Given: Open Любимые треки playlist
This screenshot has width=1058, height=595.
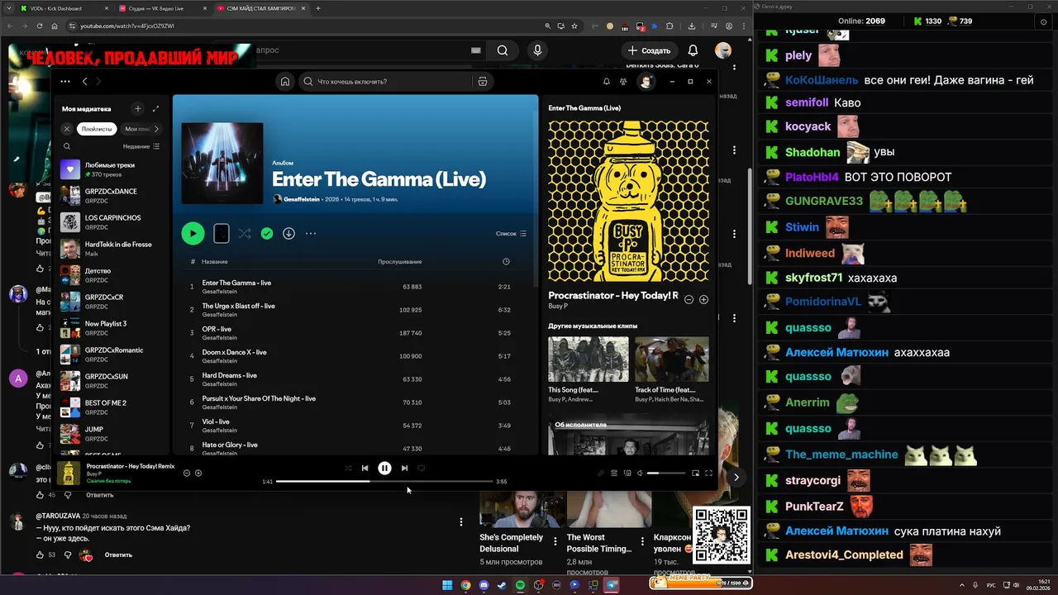Looking at the screenshot, I should pyautogui.click(x=112, y=169).
